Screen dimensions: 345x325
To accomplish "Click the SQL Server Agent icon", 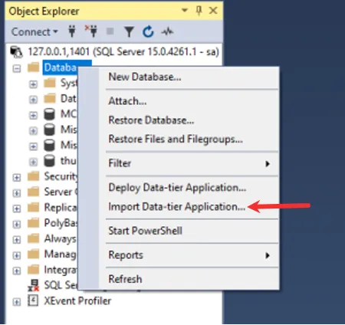I will click(x=34, y=285).
